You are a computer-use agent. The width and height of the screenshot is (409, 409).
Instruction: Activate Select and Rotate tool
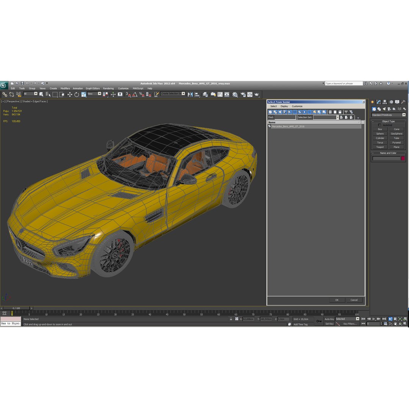[76, 94]
